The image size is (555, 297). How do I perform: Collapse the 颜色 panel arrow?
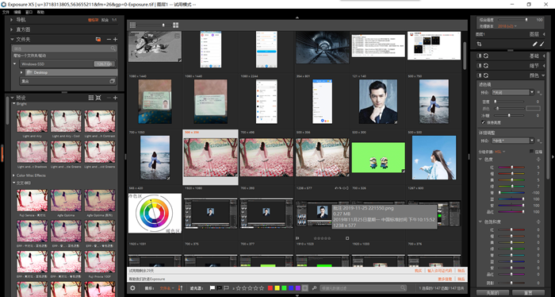(x=543, y=75)
